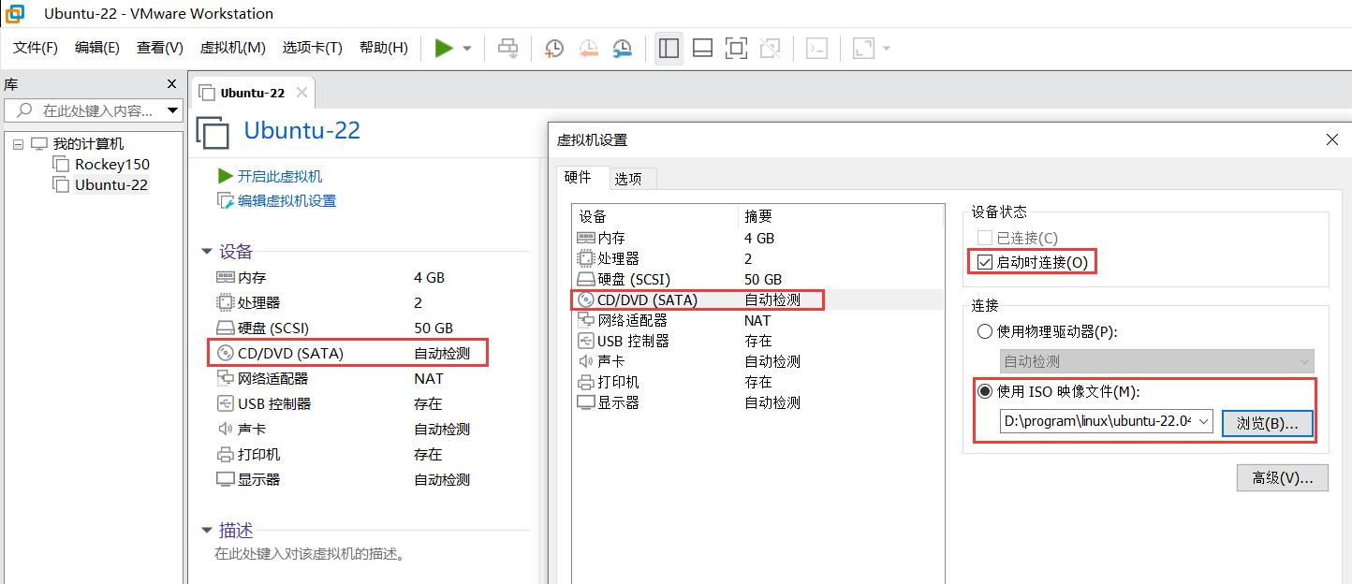This screenshot has height=584, width=1352.
Task: Toggle the library sidebar view icon
Action: (x=669, y=48)
